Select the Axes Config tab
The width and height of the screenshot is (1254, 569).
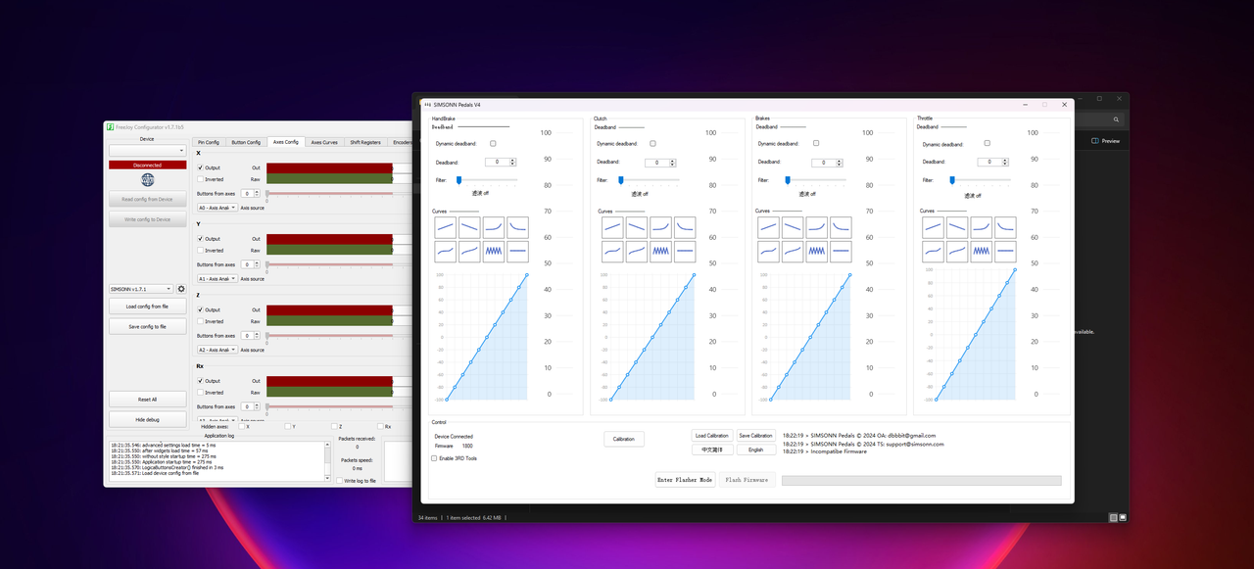[x=285, y=142]
